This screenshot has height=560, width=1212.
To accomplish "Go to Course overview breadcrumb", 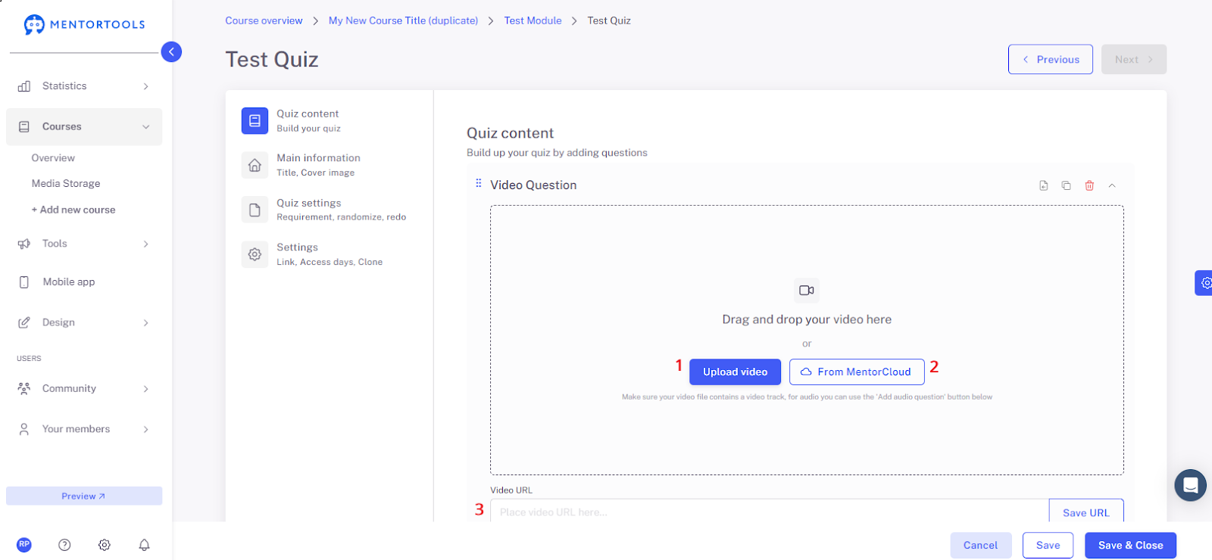I will pos(264,20).
